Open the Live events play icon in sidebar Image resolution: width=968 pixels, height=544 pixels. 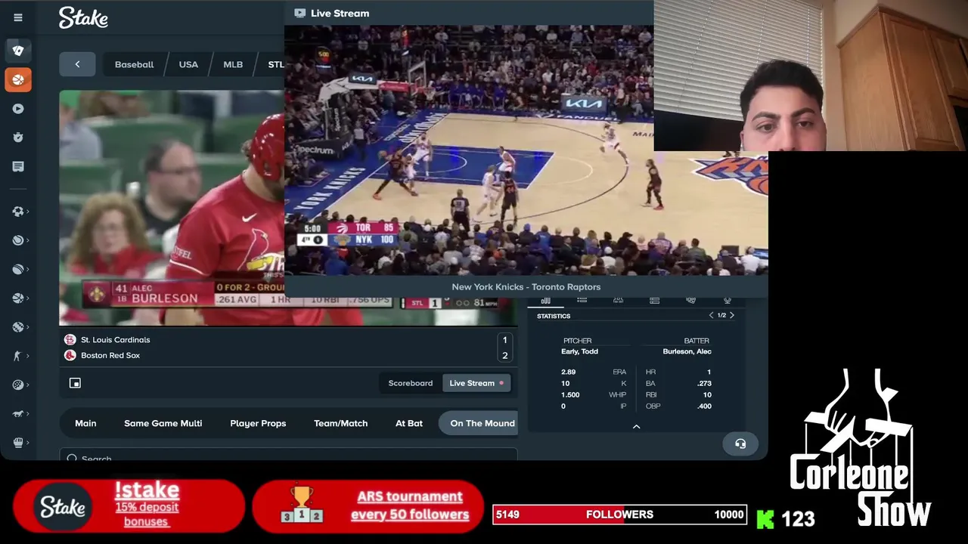coord(18,109)
